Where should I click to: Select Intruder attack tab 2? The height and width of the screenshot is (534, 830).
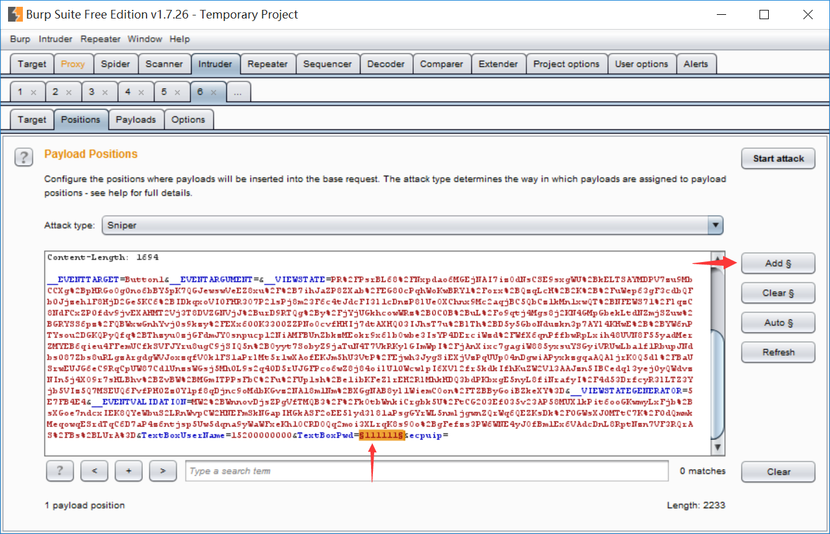click(56, 92)
